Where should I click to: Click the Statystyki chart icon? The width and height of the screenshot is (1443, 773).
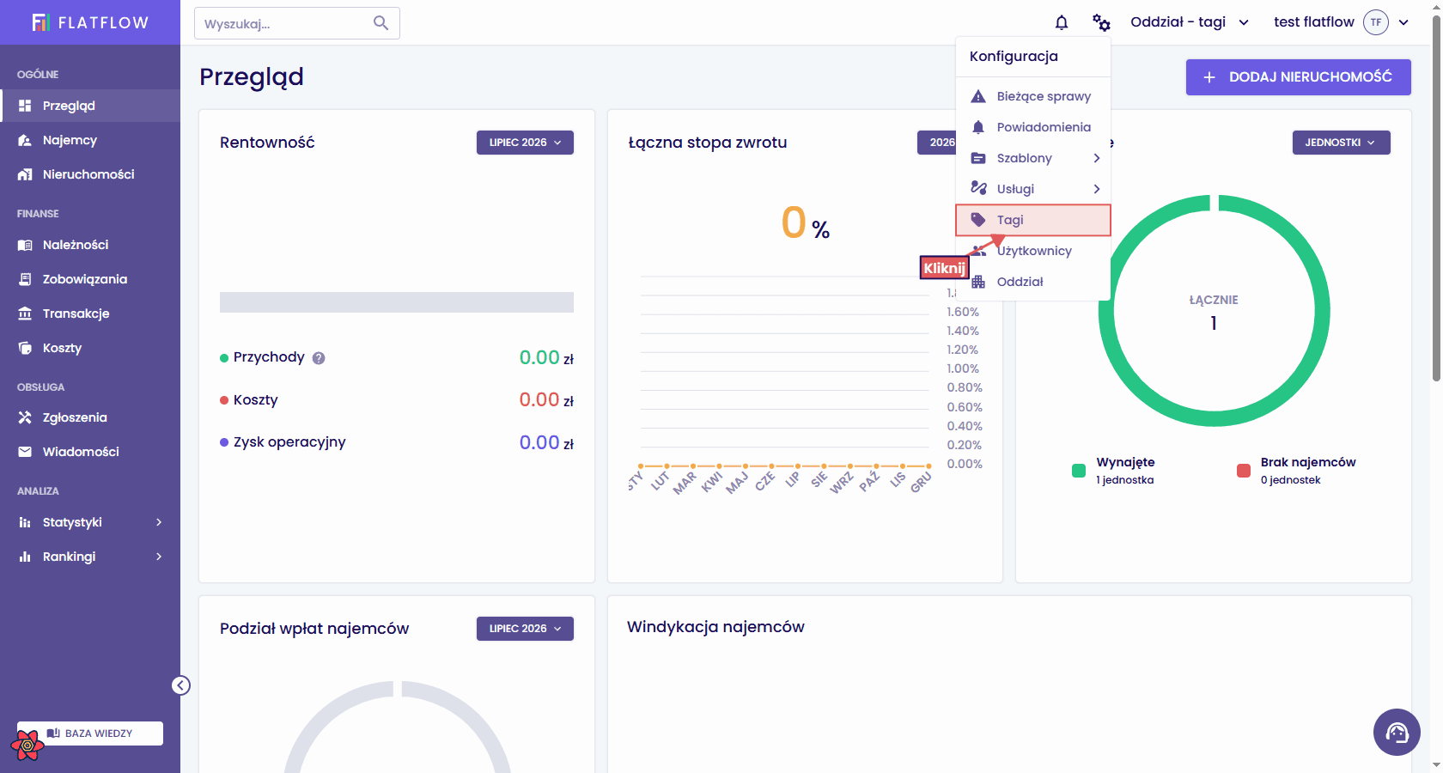pyautogui.click(x=25, y=522)
